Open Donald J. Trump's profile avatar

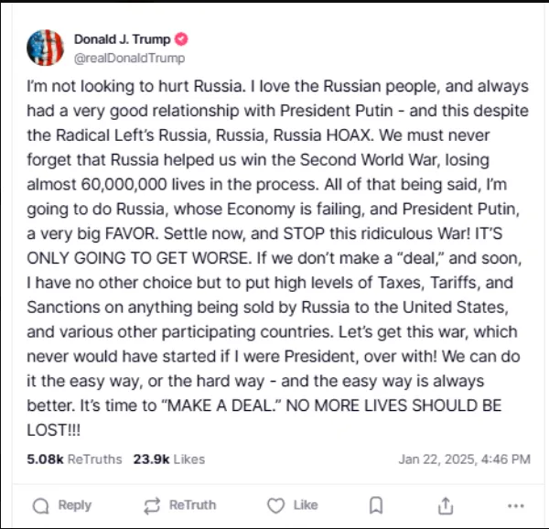tap(45, 49)
